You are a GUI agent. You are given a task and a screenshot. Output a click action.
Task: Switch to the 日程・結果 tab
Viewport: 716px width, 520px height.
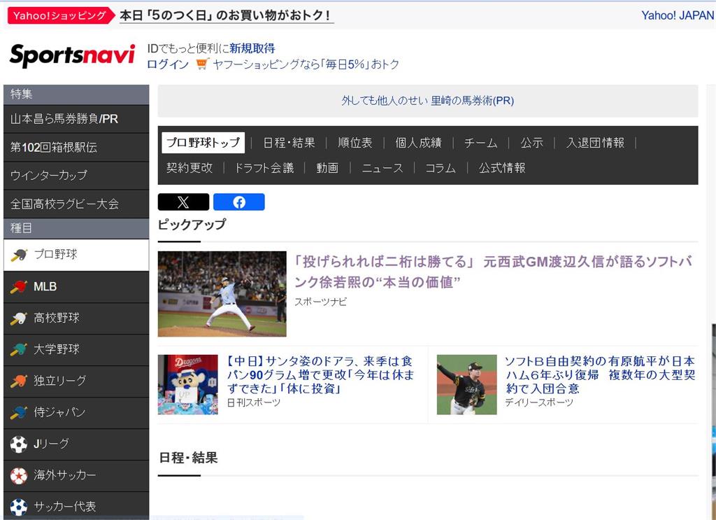pos(287,142)
